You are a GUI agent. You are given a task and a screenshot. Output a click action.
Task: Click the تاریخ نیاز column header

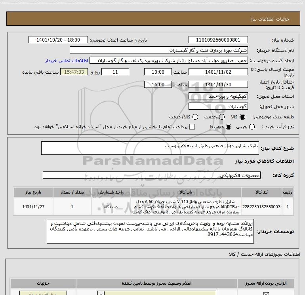click(x=33, y=192)
